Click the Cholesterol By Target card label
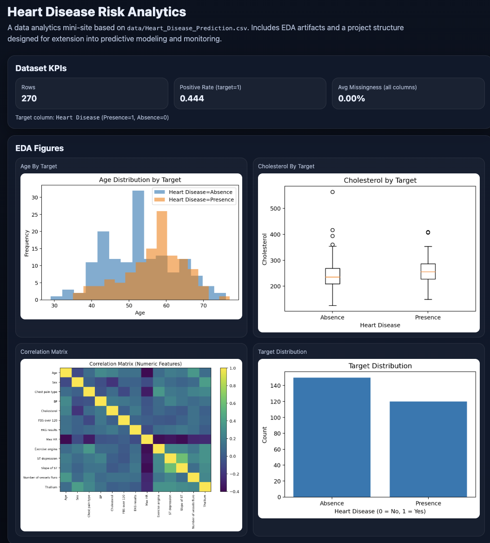The width and height of the screenshot is (490, 543). click(x=286, y=166)
